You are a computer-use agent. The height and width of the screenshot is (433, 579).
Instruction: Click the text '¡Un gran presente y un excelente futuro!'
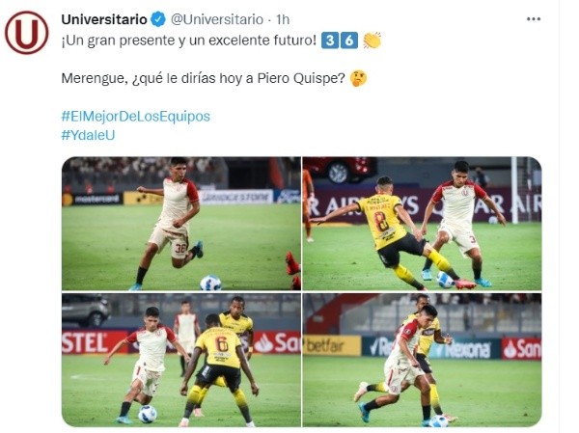coord(189,41)
